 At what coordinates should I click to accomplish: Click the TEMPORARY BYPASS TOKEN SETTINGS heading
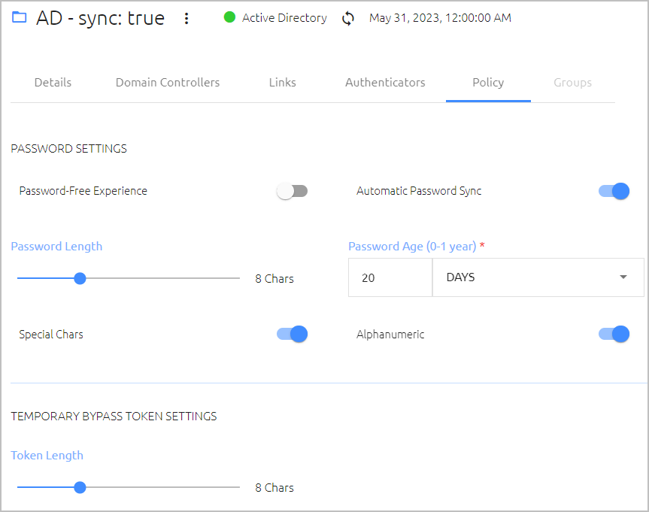point(114,416)
